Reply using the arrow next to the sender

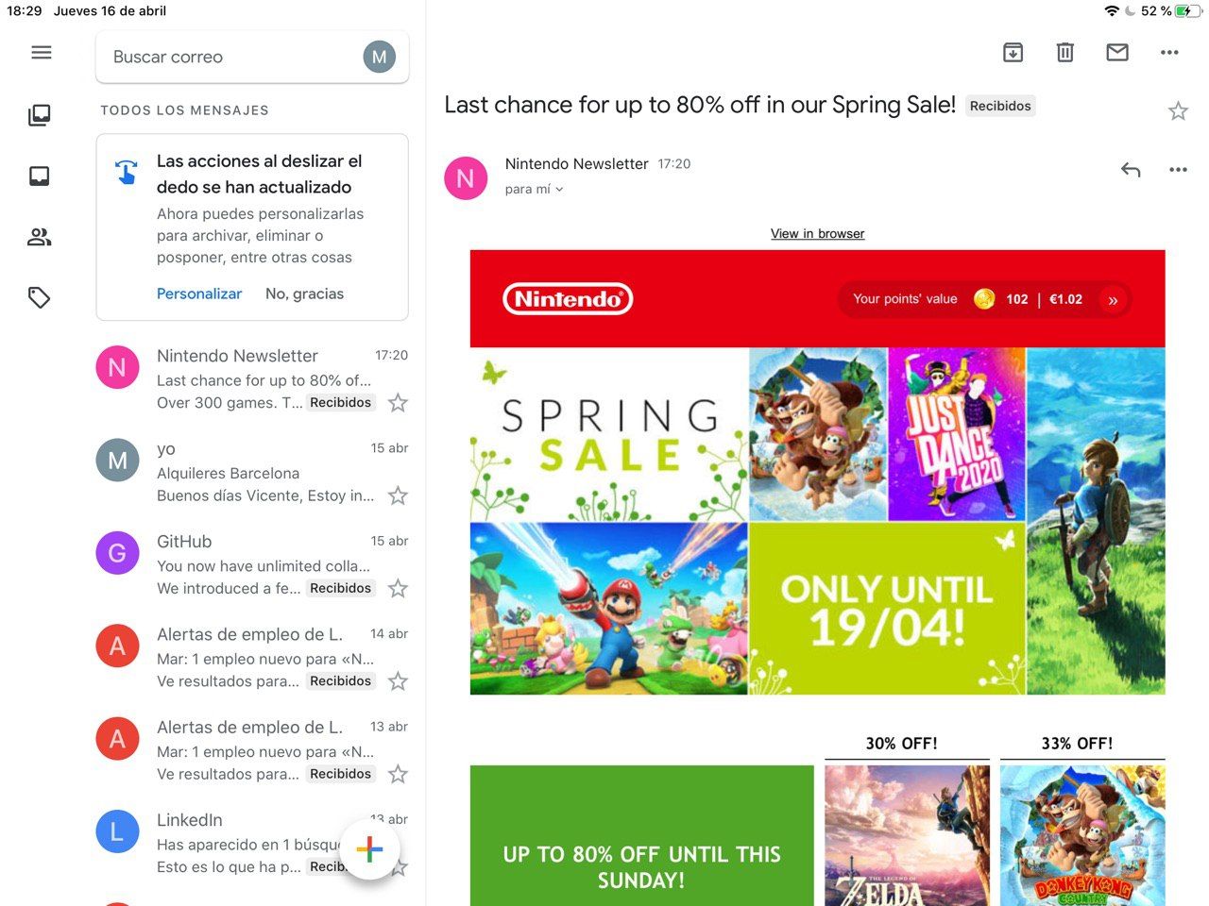coord(1131,170)
